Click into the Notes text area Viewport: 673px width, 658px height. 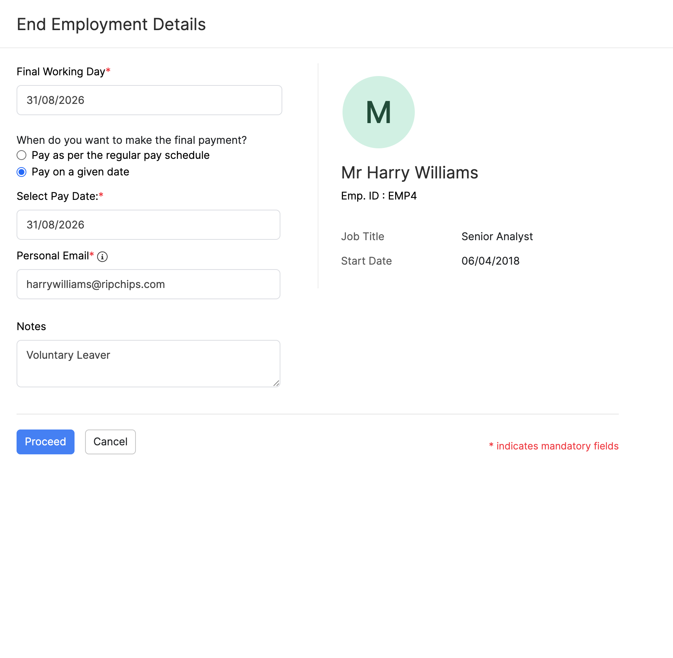[x=149, y=364]
